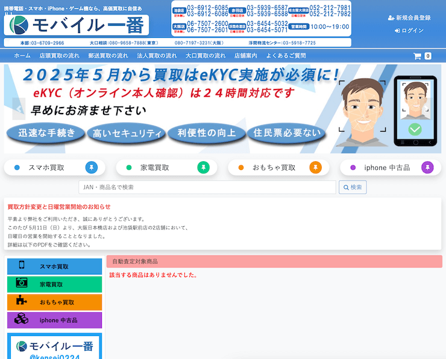Click the purple dot on iphone 中古品 pill
Image resolution: width=446 pixels, height=359 pixels.
point(353,168)
